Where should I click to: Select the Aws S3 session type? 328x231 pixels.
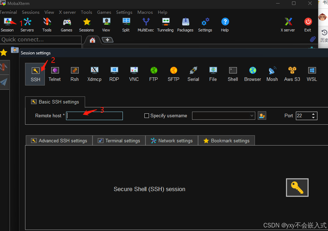[292, 74]
